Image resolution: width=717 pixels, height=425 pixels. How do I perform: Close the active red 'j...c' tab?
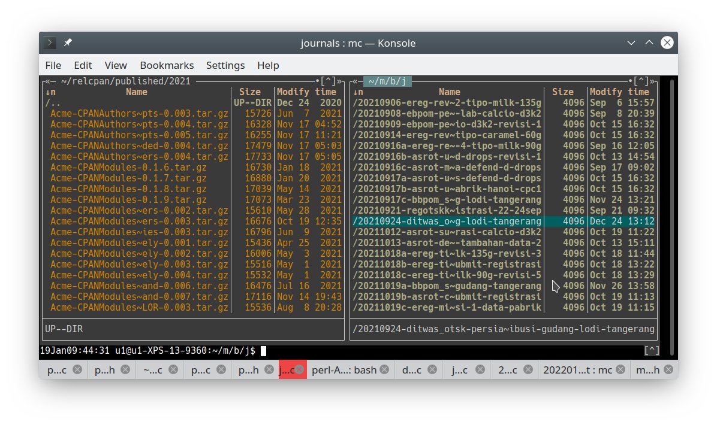(300, 369)
